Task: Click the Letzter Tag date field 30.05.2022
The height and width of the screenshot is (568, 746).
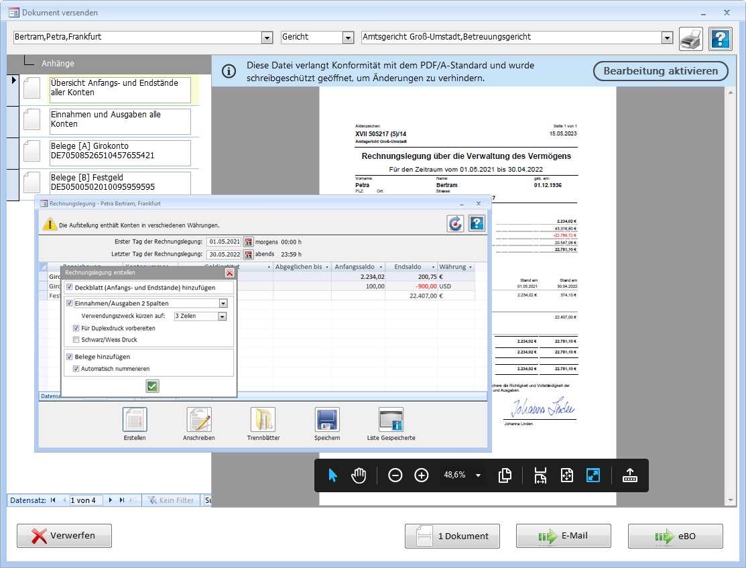Action: (x=224, y=254)
